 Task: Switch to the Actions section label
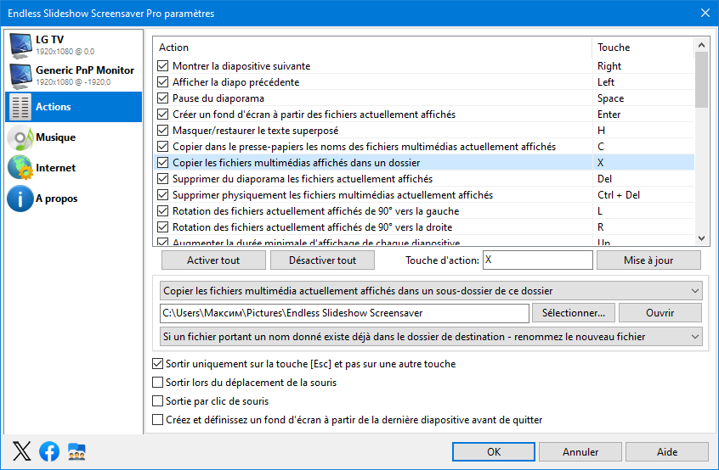click(x=54, y=107)
